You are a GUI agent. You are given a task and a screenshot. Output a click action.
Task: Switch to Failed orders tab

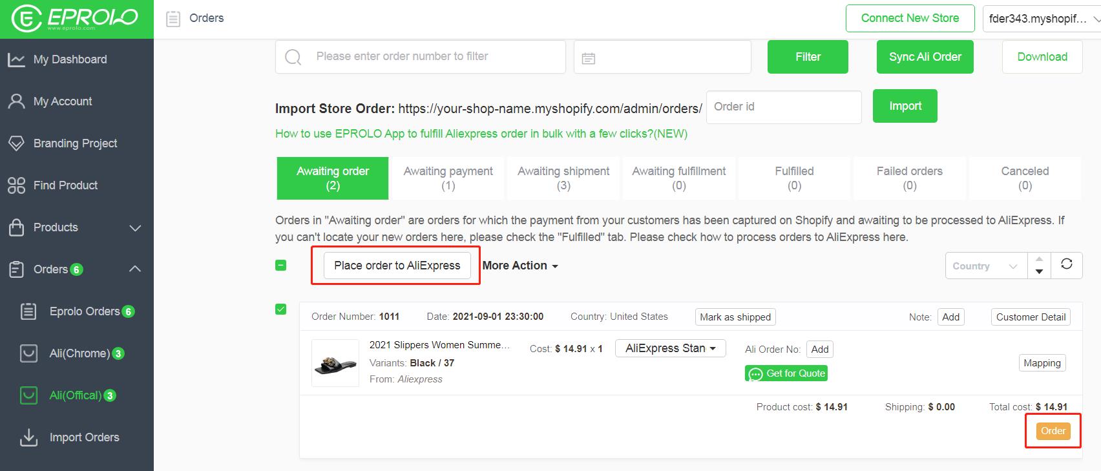[910, 178]
